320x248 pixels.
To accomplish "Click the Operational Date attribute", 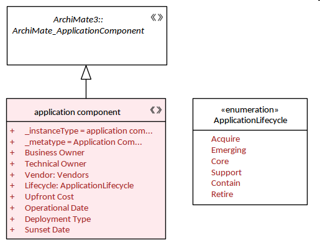I will point(57,208).
